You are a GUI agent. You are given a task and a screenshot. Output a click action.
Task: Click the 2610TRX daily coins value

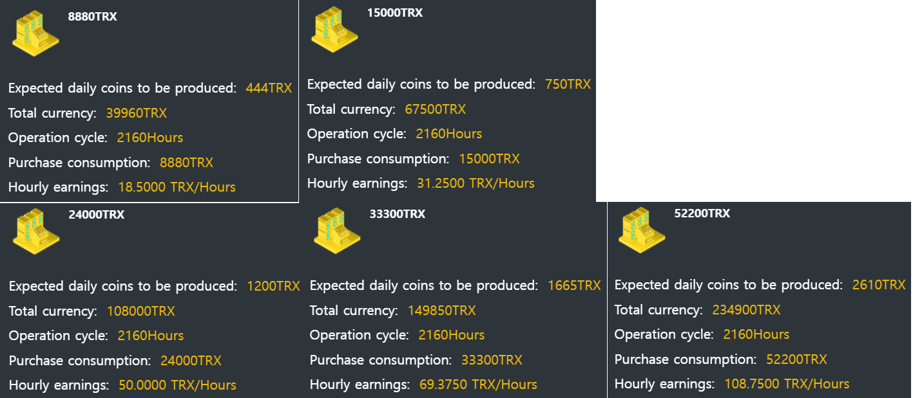[x=879, y=285]
